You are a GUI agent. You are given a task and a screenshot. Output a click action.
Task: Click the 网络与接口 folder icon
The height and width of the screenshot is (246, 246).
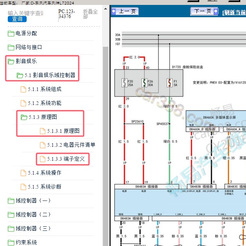(11, 48)
